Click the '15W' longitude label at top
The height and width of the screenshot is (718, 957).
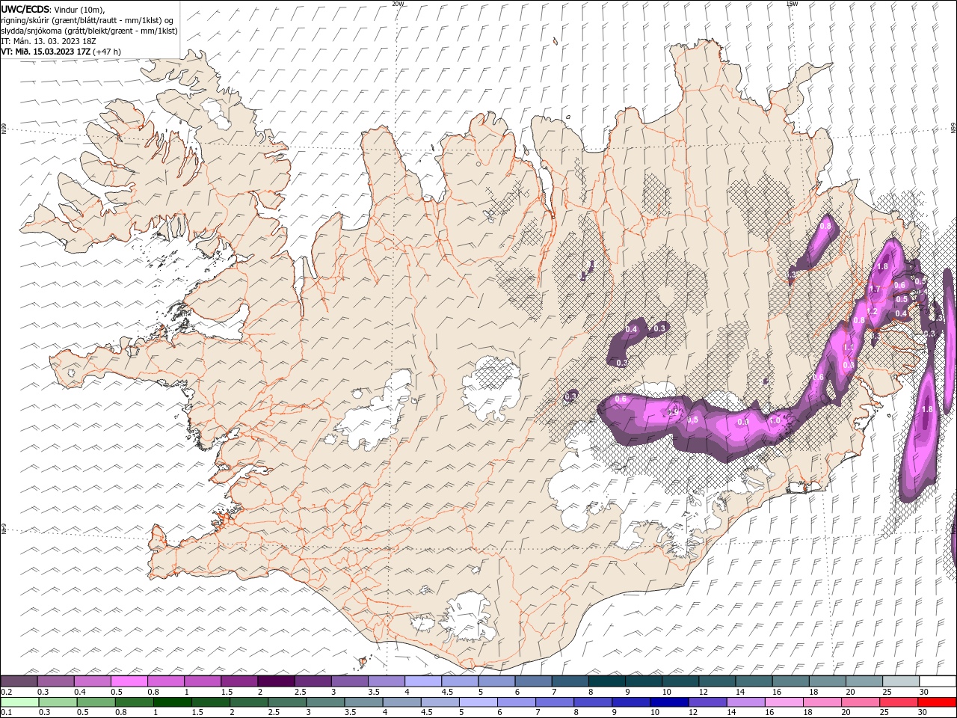792,4
